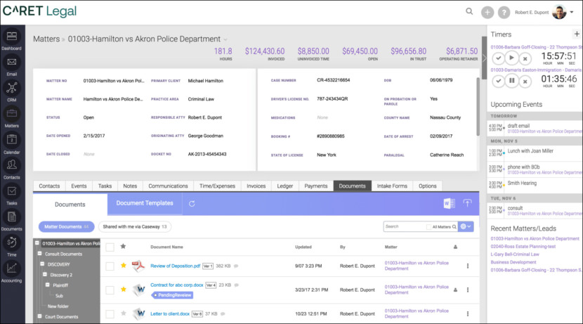Toggle star on Review of Deposition.pdf

(124, 265)
